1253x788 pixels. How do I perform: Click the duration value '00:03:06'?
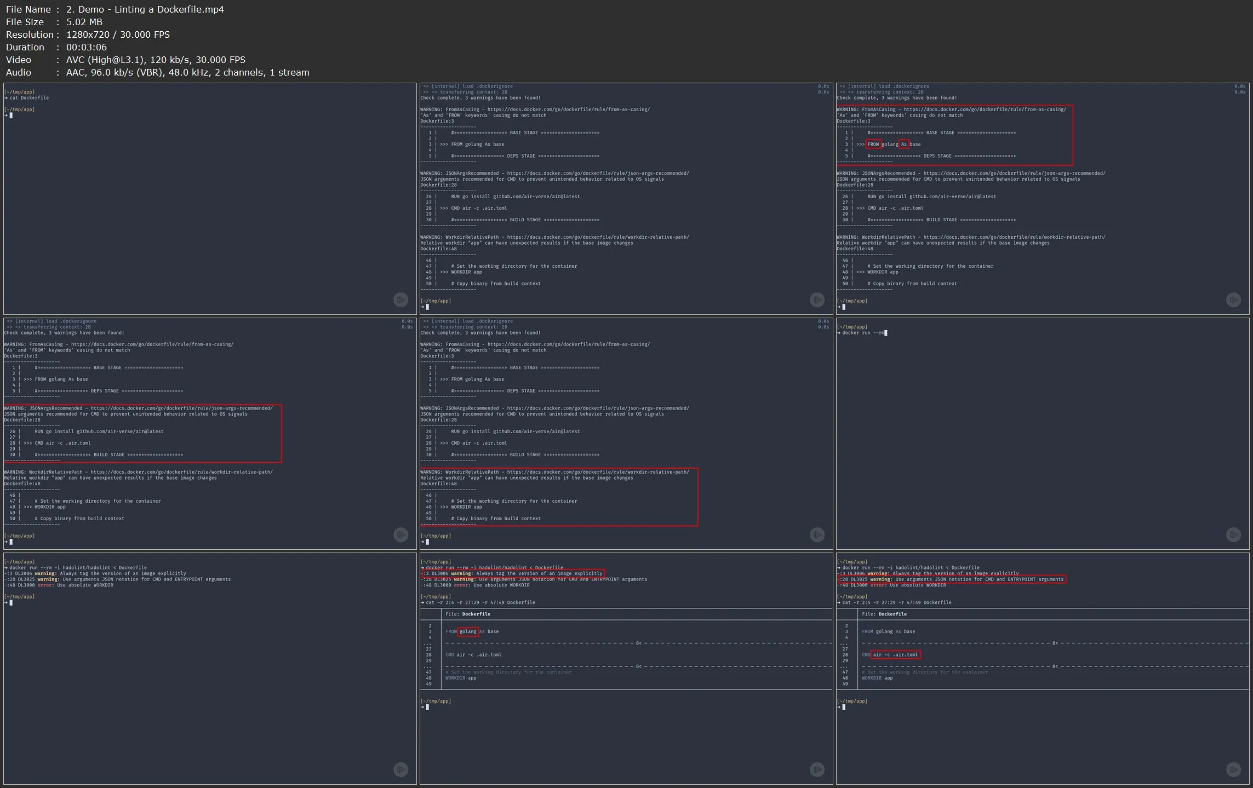click(86, 47)
